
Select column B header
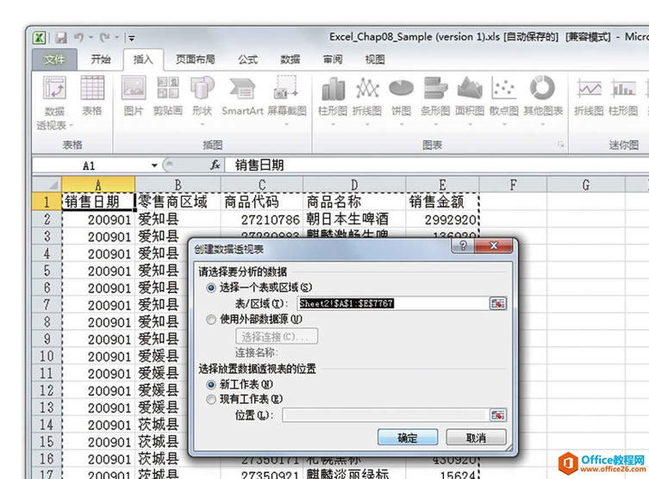tap(178, 184)
